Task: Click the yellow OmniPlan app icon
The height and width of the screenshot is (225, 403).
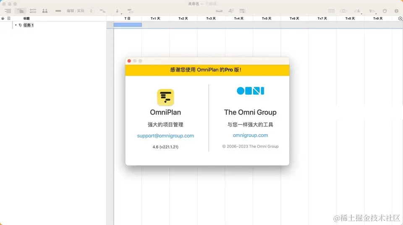Action: click(x=165, y=98)
